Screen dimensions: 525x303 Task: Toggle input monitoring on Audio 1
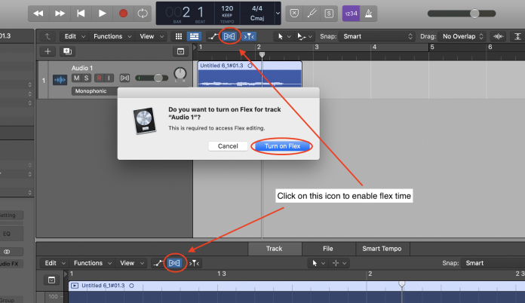coord(109,78)
